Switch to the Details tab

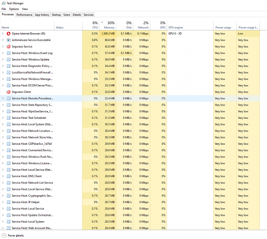pyautogui.click(x=77, y=15)
